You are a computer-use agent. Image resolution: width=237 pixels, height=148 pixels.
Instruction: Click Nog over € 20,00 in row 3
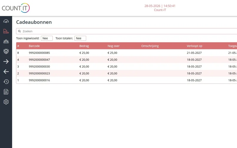(112, 67)
